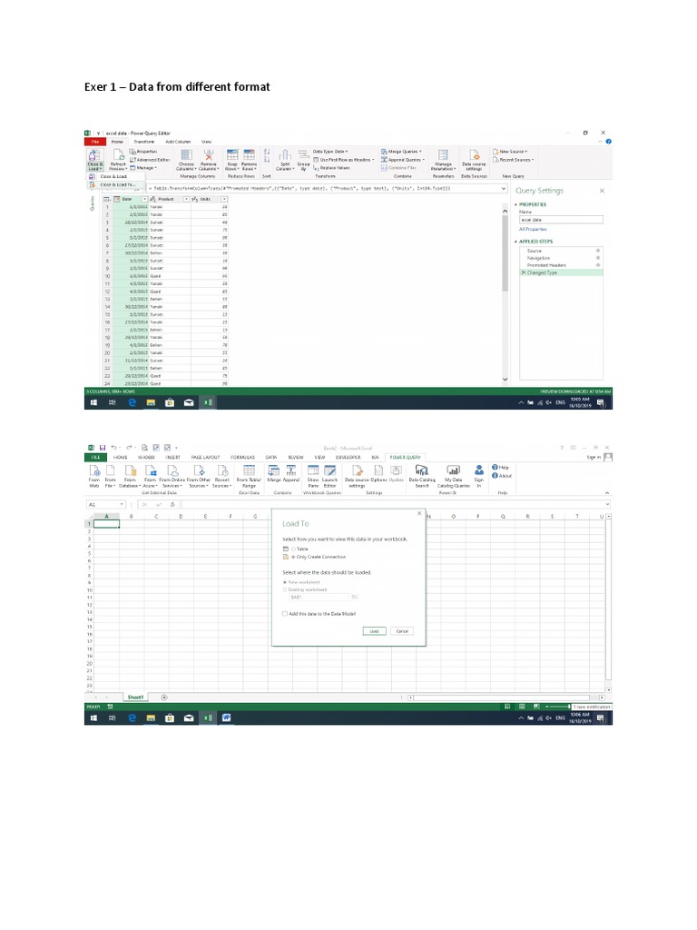
Task: Click Help icon in Excel Power Query ribbon
Action: coord(500,468)
